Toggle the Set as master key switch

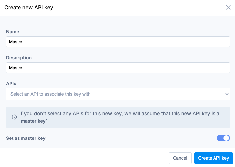tap(223, 138)
